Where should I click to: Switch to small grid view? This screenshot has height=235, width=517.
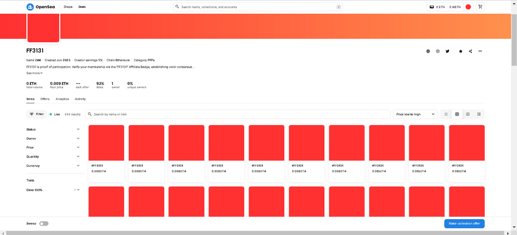(x=457, y=114)
